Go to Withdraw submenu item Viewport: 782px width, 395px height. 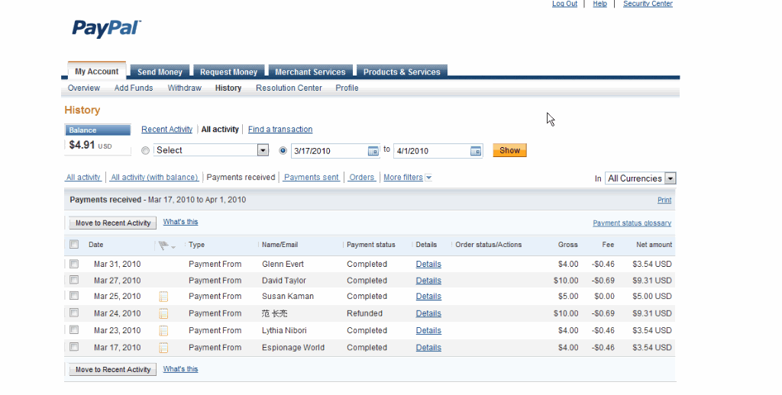pyautogui.click(x=185, y=88)
